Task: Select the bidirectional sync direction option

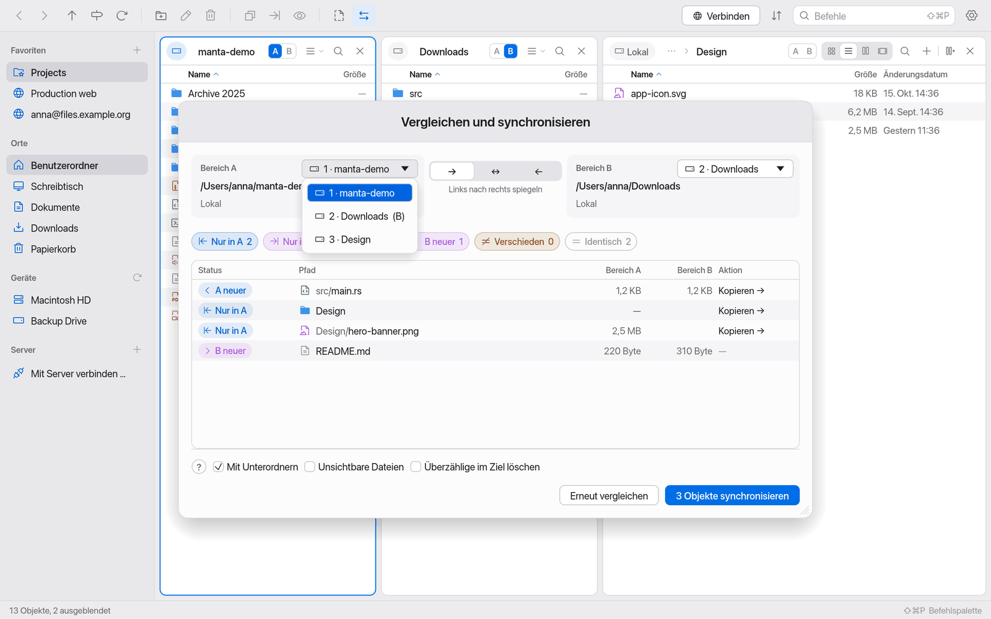Action: pyautogui.click(x=495, y=171)
